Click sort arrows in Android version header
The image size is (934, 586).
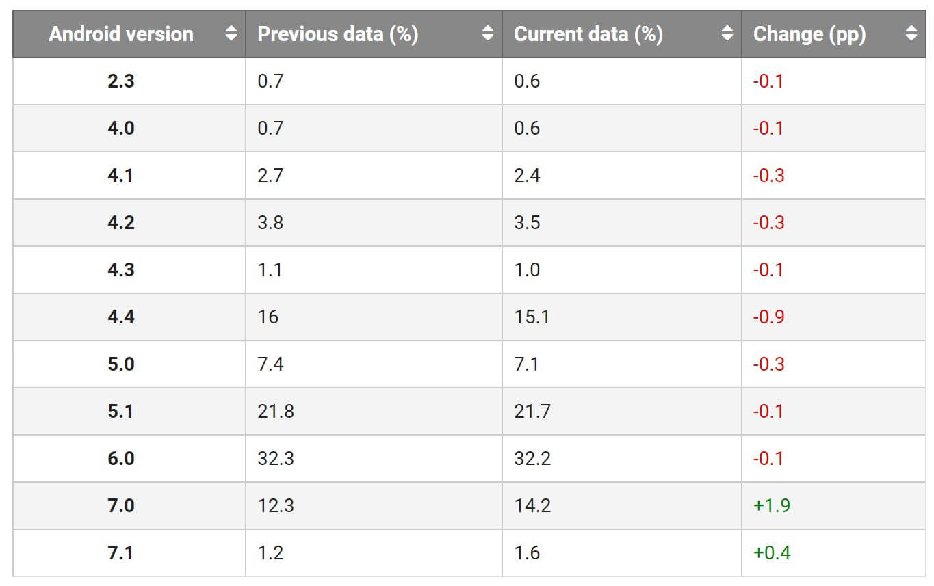tap(231, 34)
